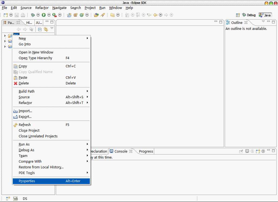278x202 pixels.
Task: Click fast view icon in status bar
Action: (x=8, y=198)
